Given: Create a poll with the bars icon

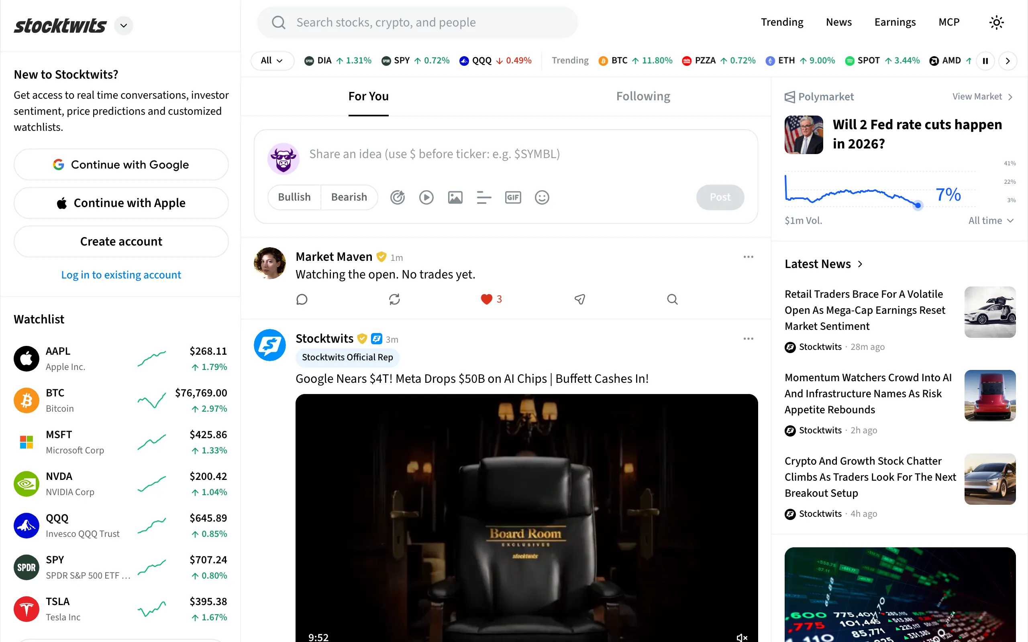Looking at the screenshot, I should point(484,197).
